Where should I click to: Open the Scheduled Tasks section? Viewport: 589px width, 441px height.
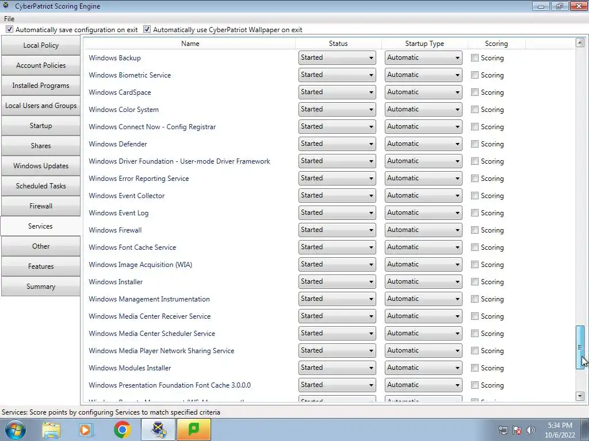(41, 186)
